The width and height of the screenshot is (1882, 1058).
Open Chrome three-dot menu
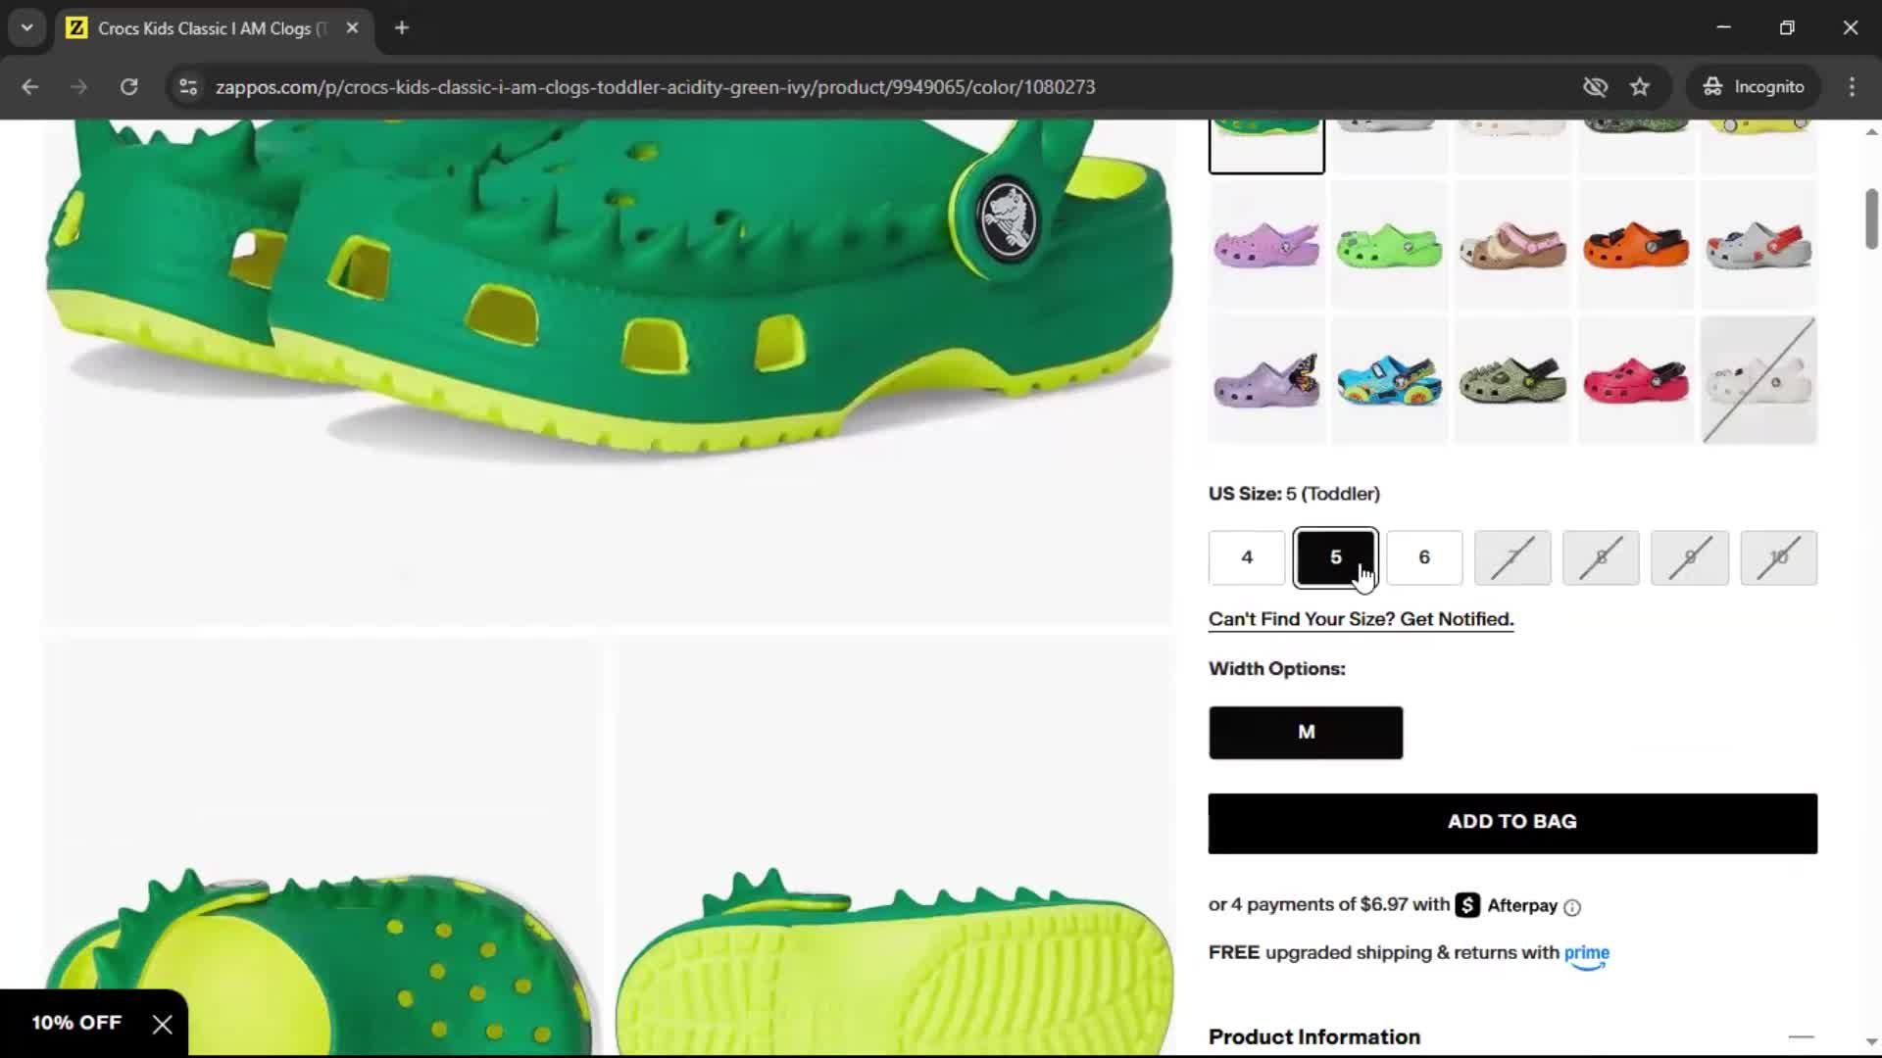[1852, 87]
